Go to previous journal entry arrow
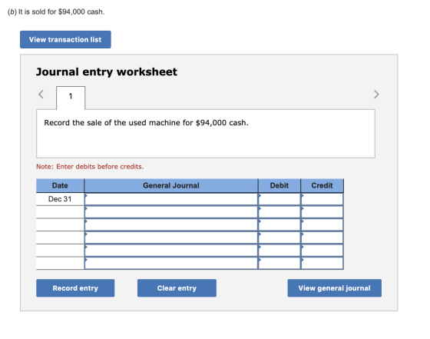Screen dimensions: 430x339 pos(41,95)
